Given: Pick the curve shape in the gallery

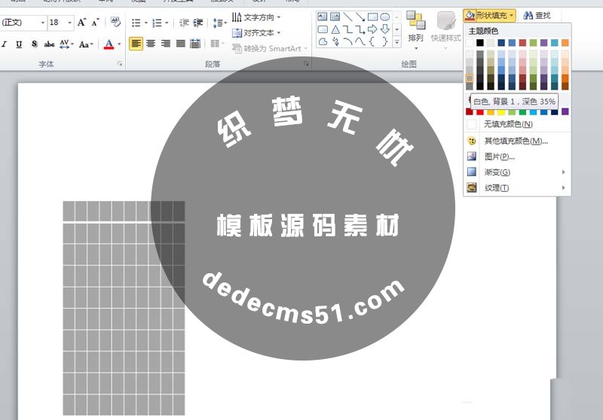Looking at the screenshot, I should tap(360, 41).
